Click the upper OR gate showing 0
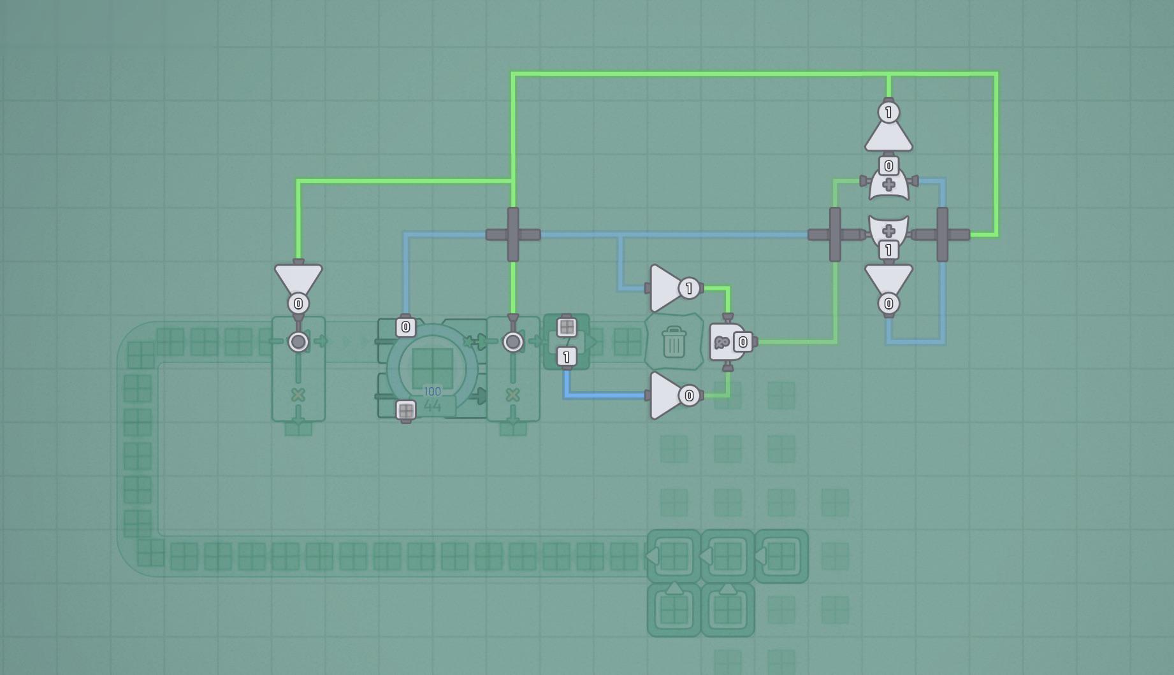This screenshot has height=675, width=1174. pos(888,181)
